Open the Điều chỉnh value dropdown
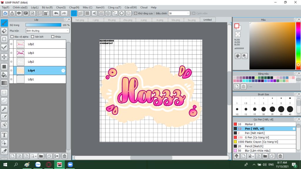 179,13
